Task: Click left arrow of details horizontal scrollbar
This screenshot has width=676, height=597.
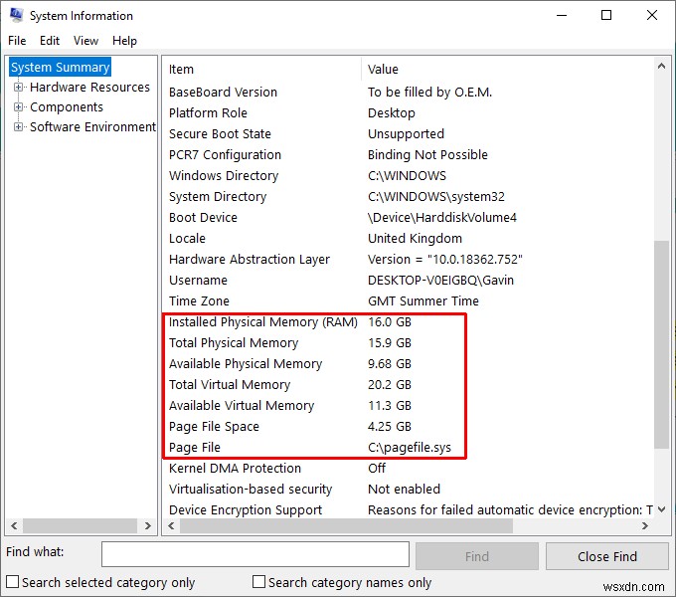Action: pos(171,525)
